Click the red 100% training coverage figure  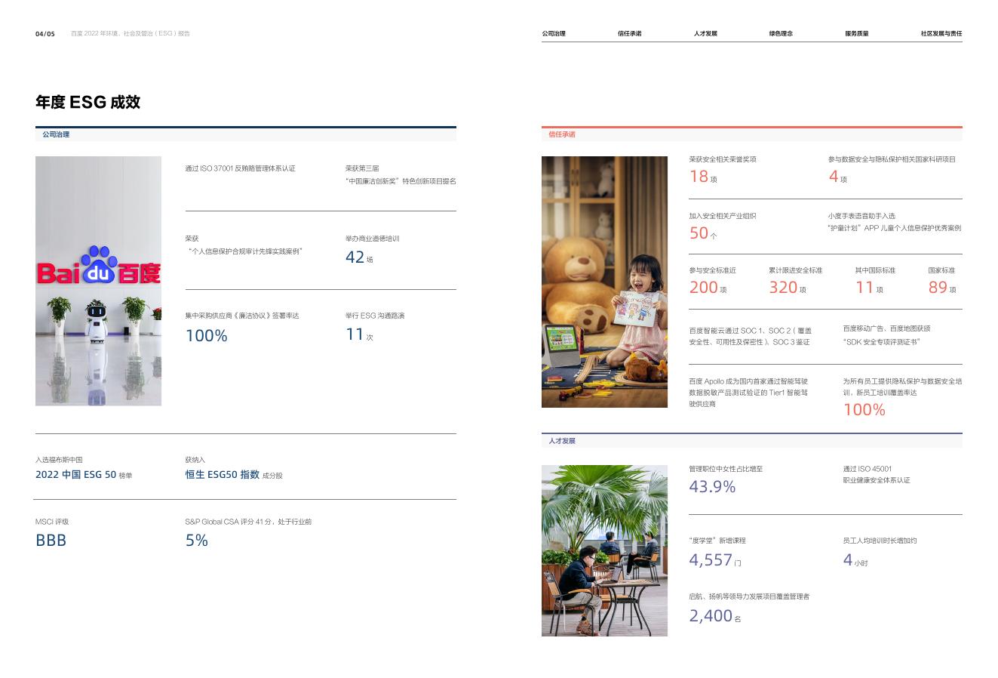click(x=864, y=410)
